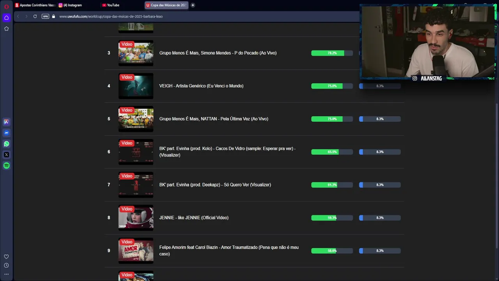This screenshot has width=499, height=281.
Task: Click Video badge on JENNIE row
Action: (127, 209)
